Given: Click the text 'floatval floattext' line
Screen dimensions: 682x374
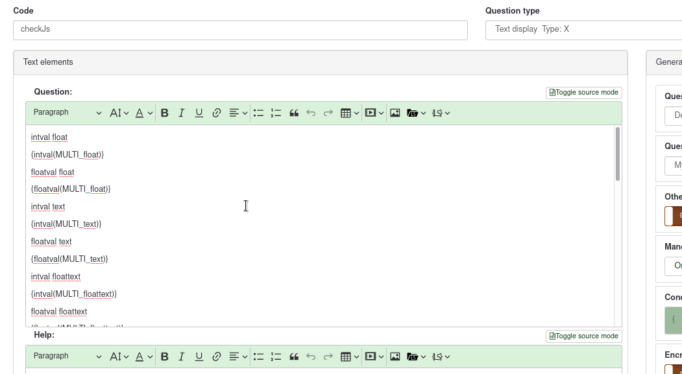Looking at the screenshot, I should (x=59, y=311).
